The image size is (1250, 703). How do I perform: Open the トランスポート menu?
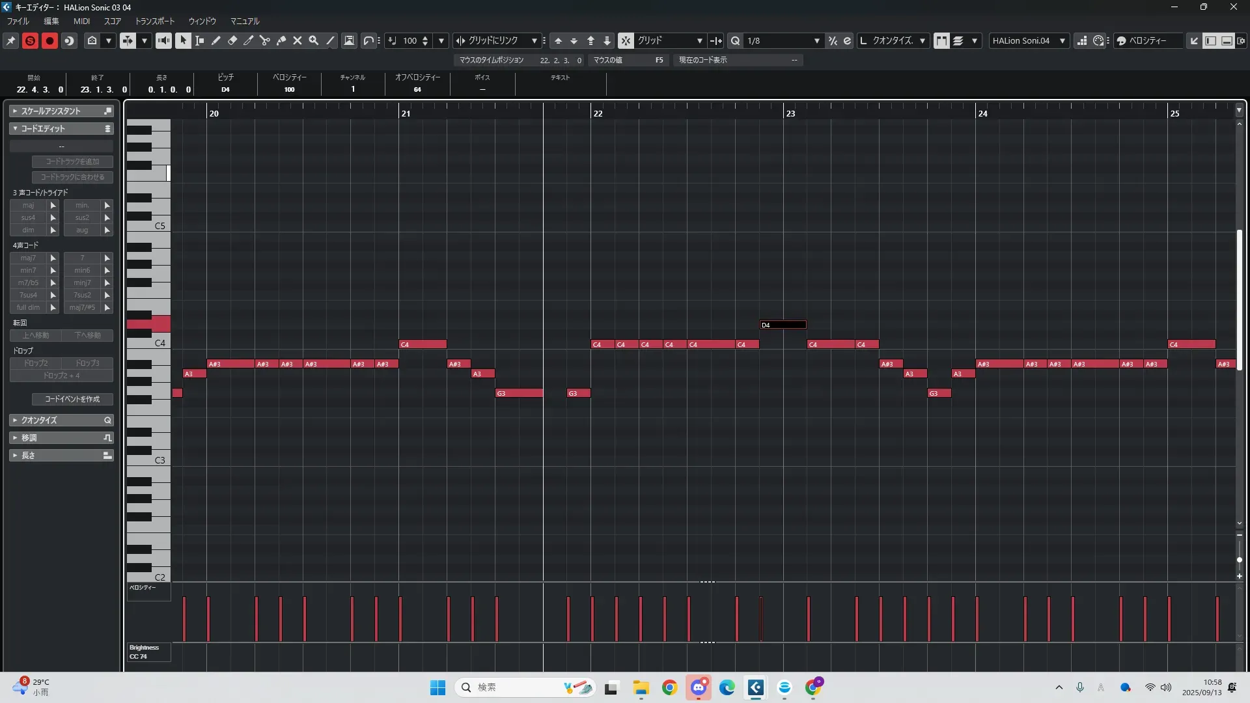pyautogui.click(x=154, y=21)
